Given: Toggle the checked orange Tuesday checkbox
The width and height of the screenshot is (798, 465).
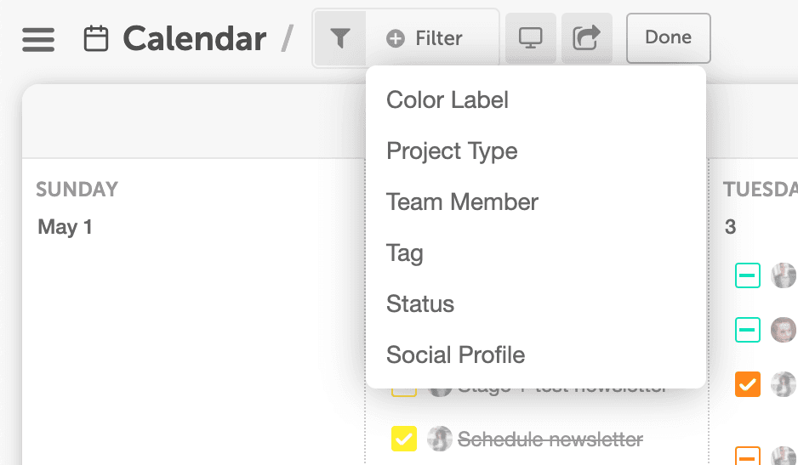Looking at the screenshot, I should point(747,384).
